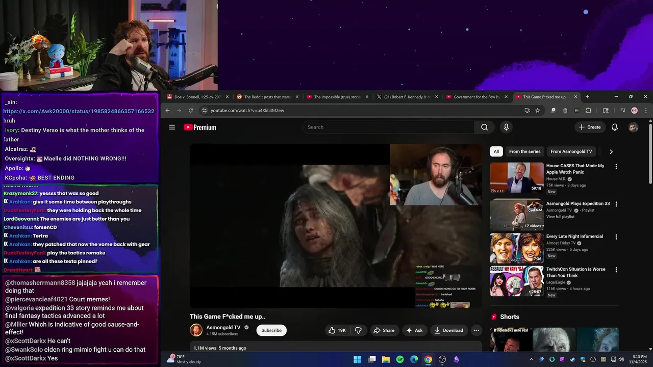Image resolution: width=653 pixels, height=367 pixels.
Task: Open TwitchCon Situation video thumbnail
Action: coord(517,281)
